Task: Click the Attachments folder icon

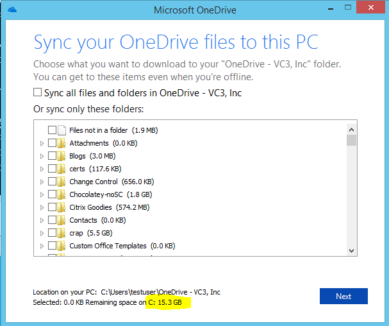Action: coord(61,143)
